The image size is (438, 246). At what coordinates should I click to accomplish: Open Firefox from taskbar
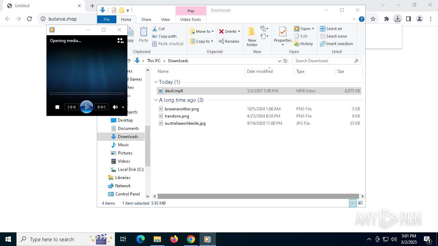point(174,239)
